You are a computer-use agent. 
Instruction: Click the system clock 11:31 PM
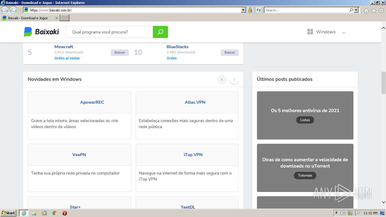pos(371,213)
